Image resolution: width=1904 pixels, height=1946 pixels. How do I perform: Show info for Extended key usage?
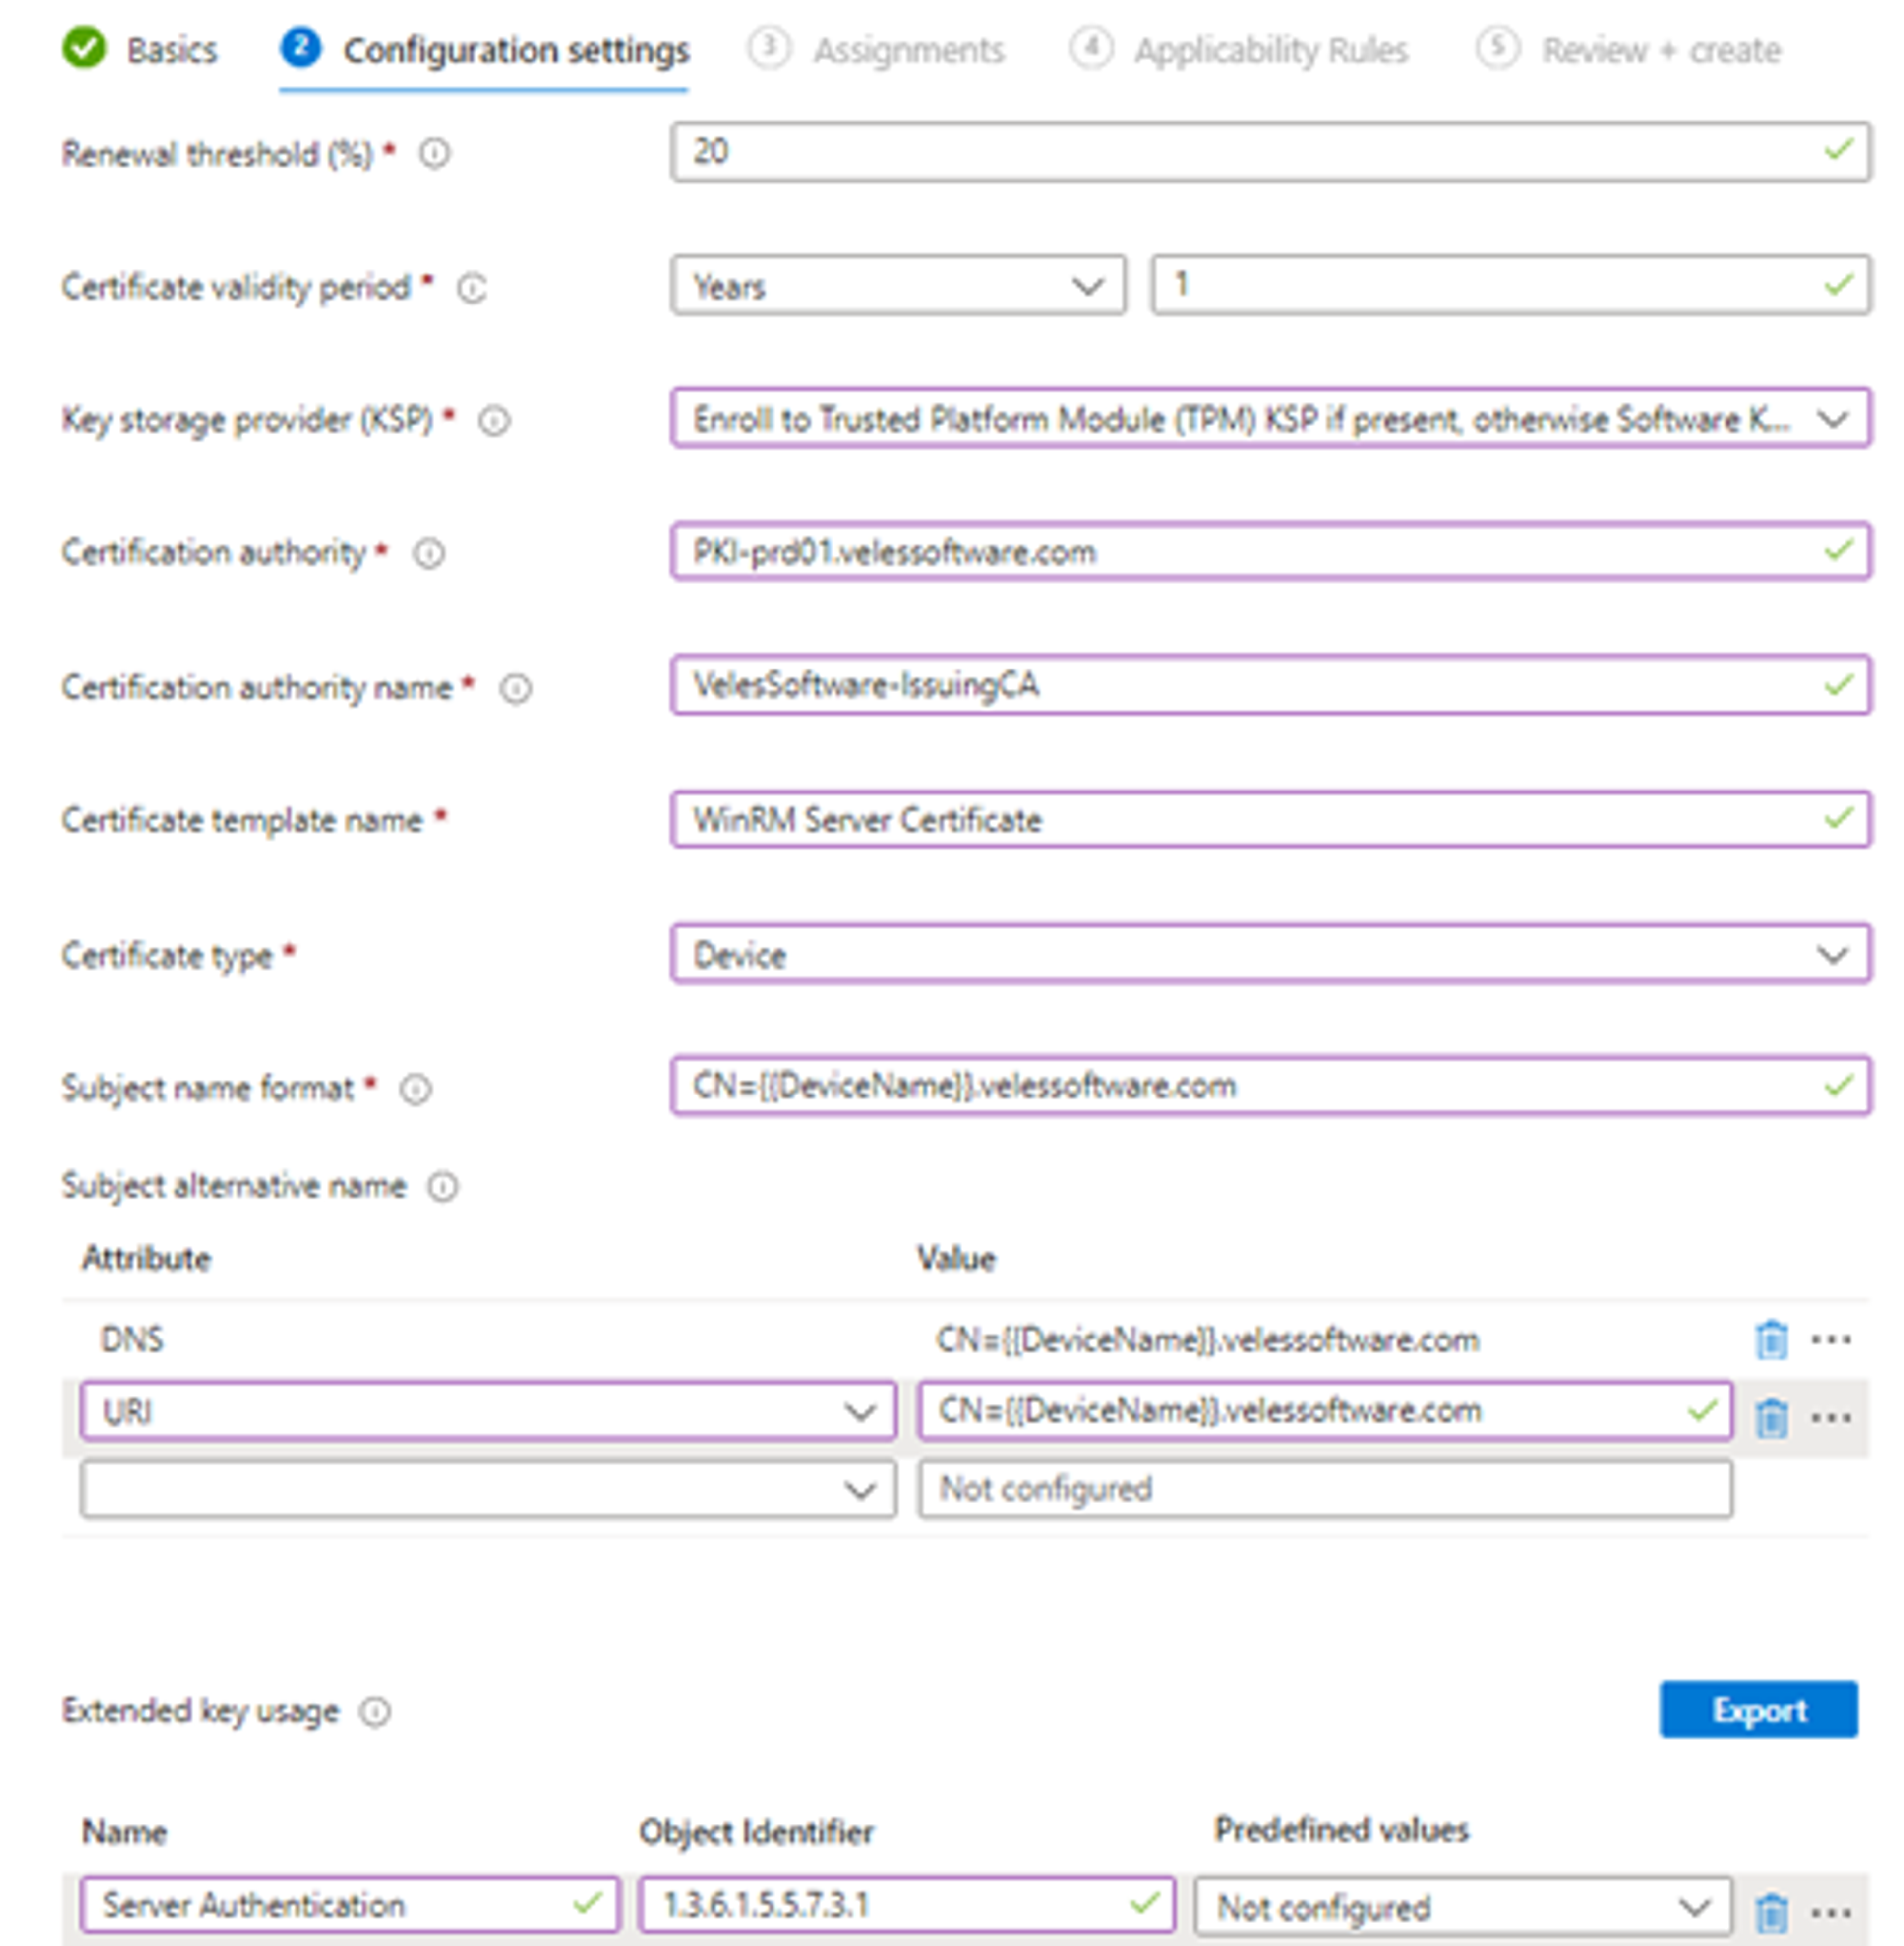coord(375,1712)
